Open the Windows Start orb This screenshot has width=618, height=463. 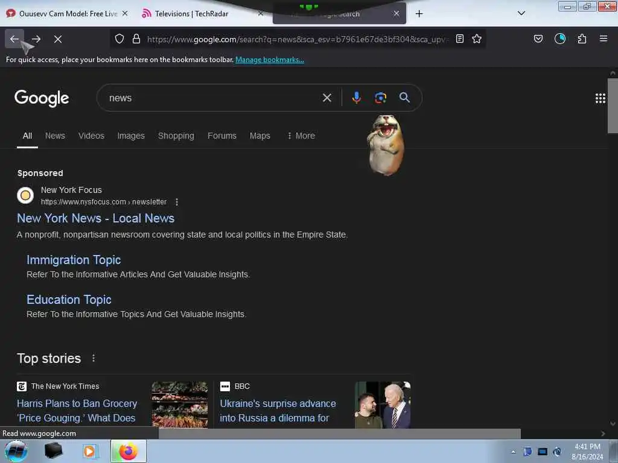16,451
